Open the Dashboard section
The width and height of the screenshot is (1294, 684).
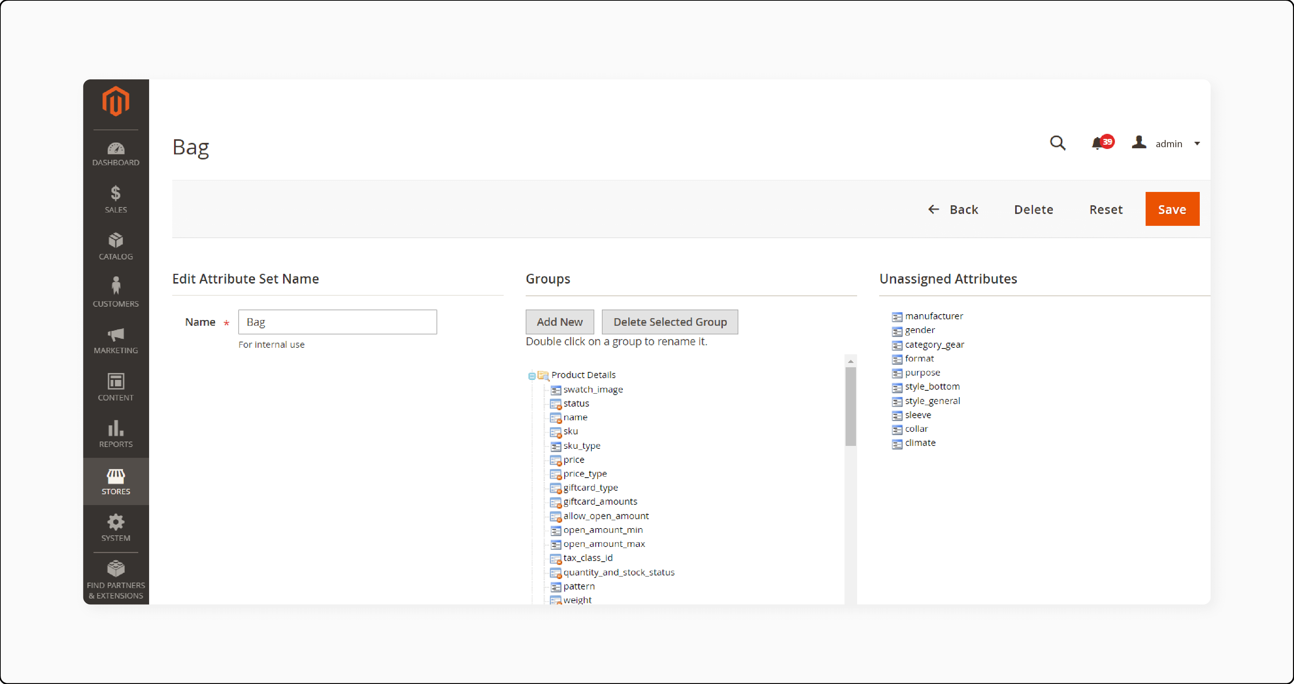(x=116, y=154)
